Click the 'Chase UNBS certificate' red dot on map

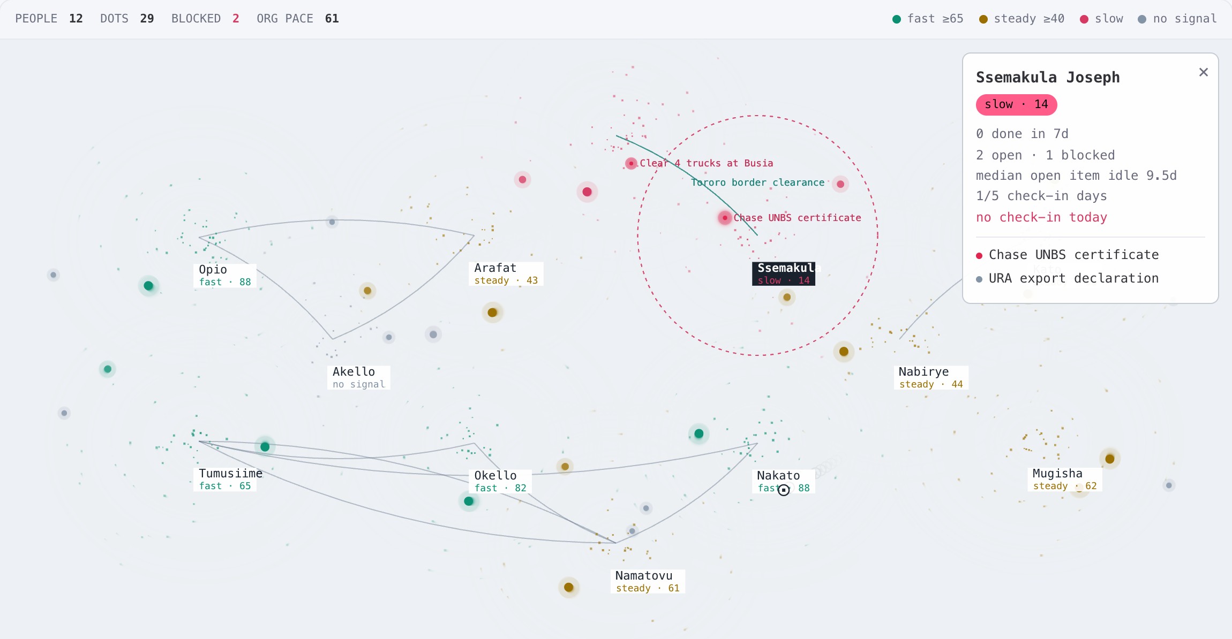click(x=725, y=218)
